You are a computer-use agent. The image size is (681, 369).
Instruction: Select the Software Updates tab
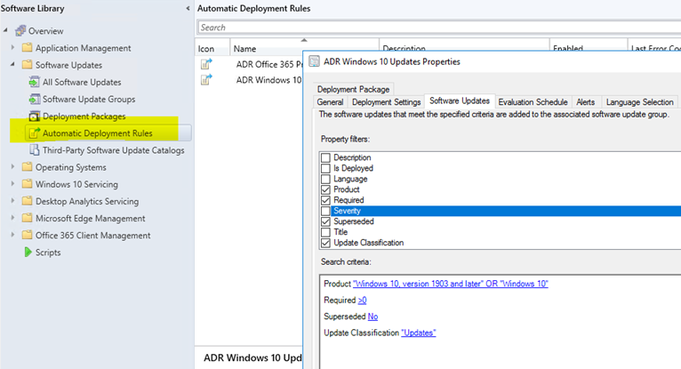click(x=460, y=100)
